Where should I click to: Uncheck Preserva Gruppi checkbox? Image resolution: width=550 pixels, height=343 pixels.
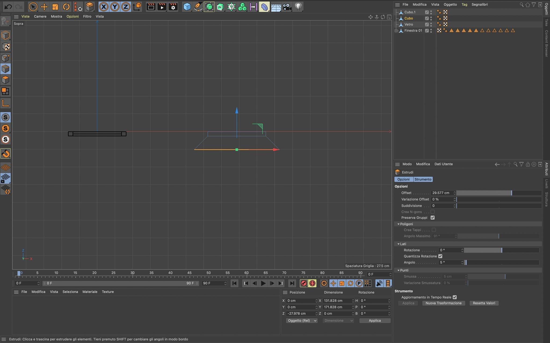(432, 218)
